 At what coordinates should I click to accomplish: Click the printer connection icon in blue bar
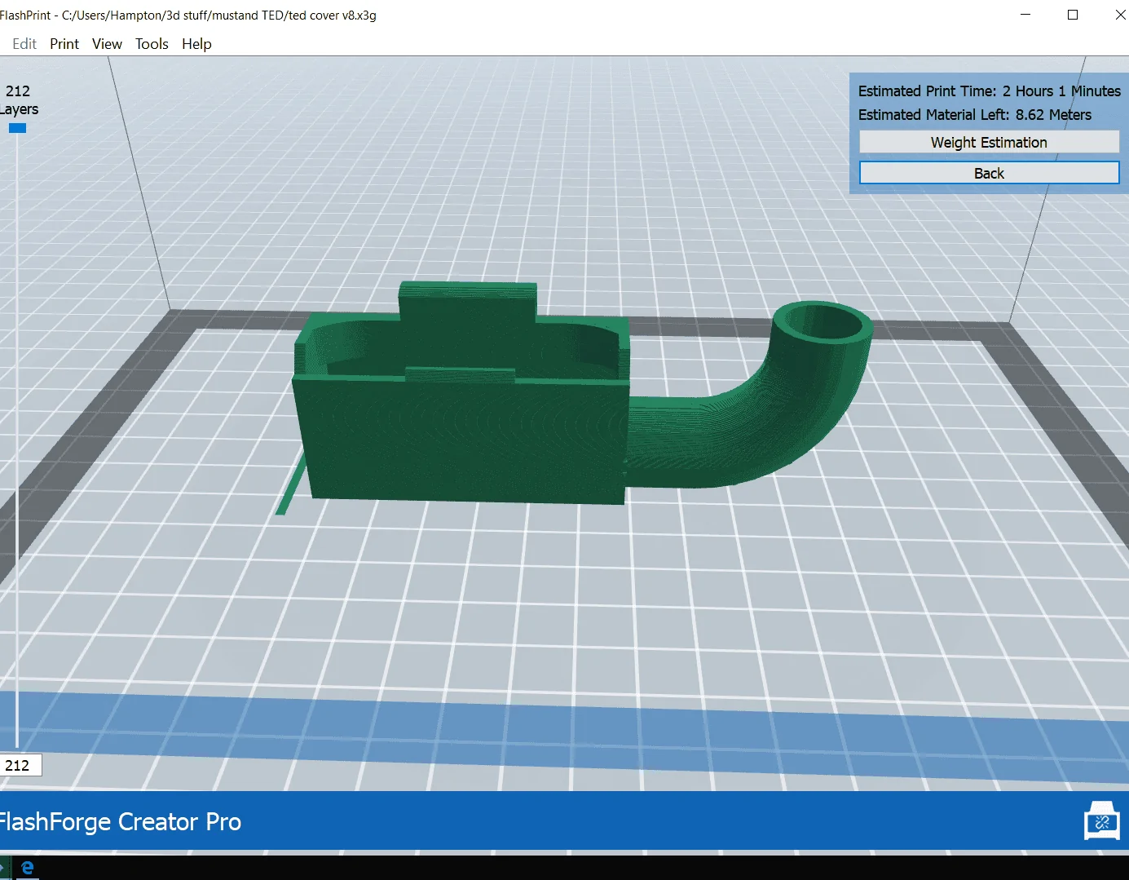click(x=1102, y=820)
